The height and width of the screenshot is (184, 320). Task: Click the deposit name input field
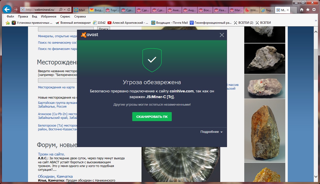click(58, 80)
